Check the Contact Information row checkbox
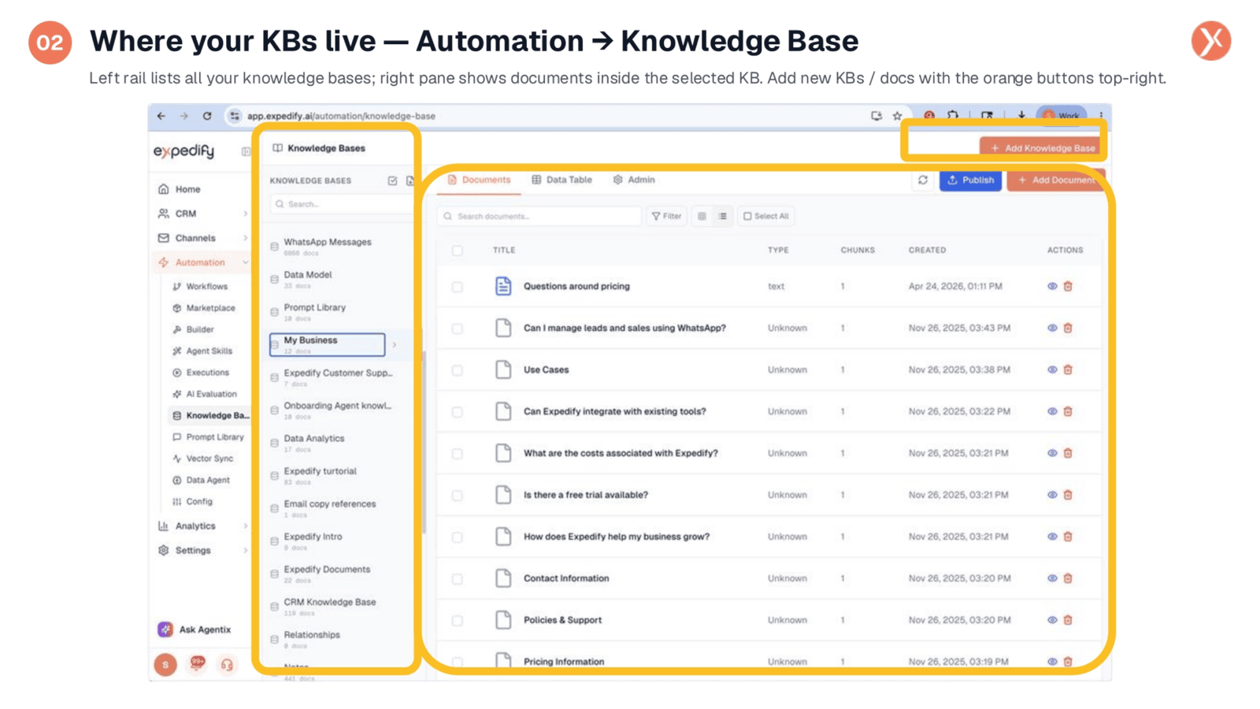 pyautogui.click(x=458, y=579)
